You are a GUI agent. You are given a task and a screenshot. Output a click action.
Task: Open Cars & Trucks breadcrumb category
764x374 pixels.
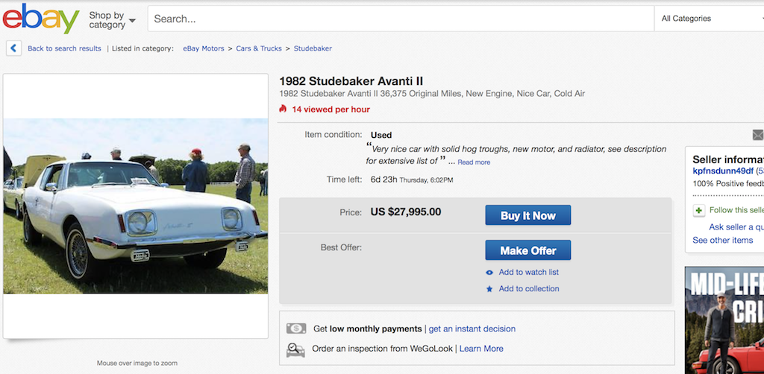click(259, 48)
